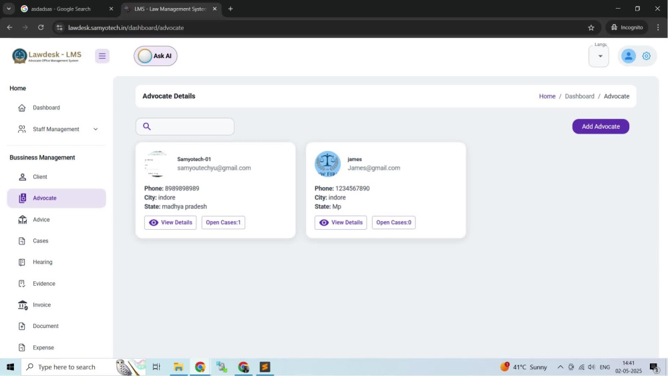
Task: Open Task View on the taskbar
Action: point(156,367)
